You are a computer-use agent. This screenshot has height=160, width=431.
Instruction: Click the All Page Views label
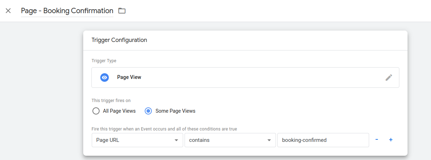(x=119, y=111)
